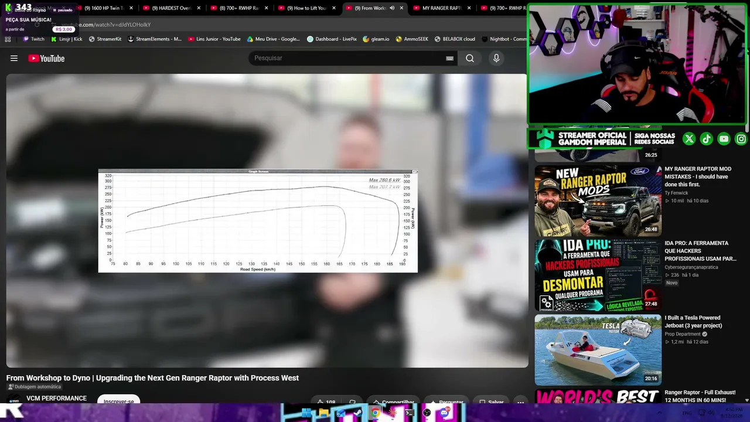This screenshot has width=750, height=422.
Task: Click the IDA PRO hackers video thumbnail
Action: (598, 275)
